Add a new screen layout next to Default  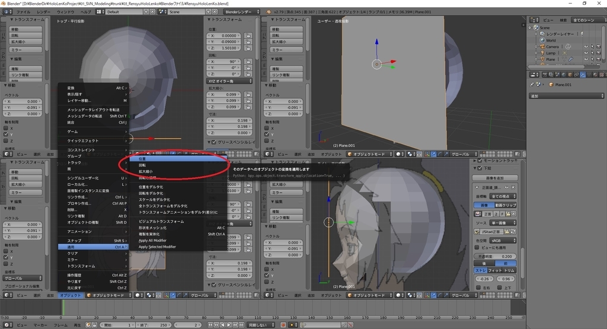(146, 12)
